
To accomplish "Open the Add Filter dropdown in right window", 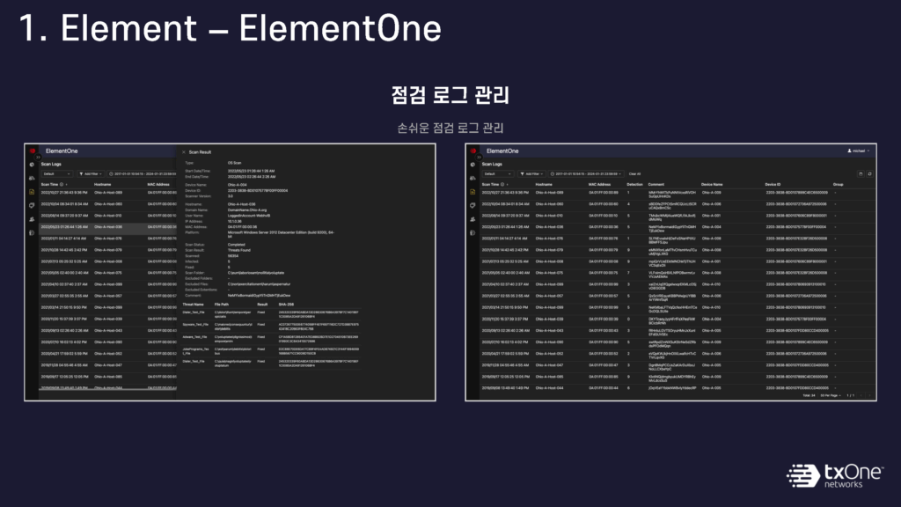I will [x=531, y=174].
